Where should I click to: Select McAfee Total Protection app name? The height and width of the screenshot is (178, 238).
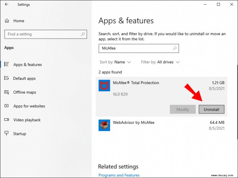(136, 83)
